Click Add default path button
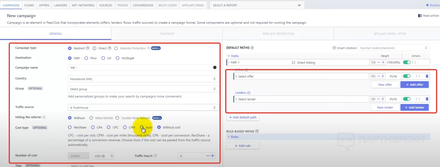440x167 pixels. (x=243, y=117)
